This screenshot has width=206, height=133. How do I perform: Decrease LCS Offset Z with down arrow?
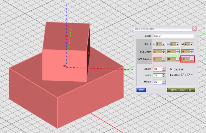192,53
